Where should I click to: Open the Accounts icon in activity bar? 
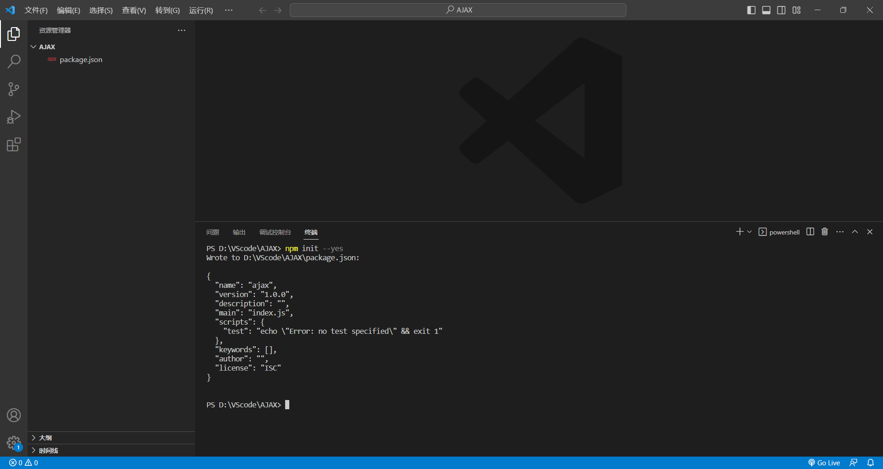[x=14, y=415]
